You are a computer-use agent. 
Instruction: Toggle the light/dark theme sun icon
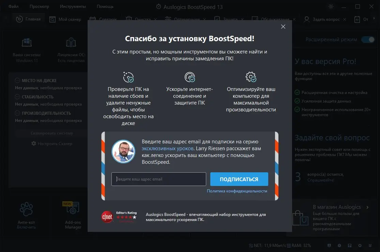[x=331, y=6]
